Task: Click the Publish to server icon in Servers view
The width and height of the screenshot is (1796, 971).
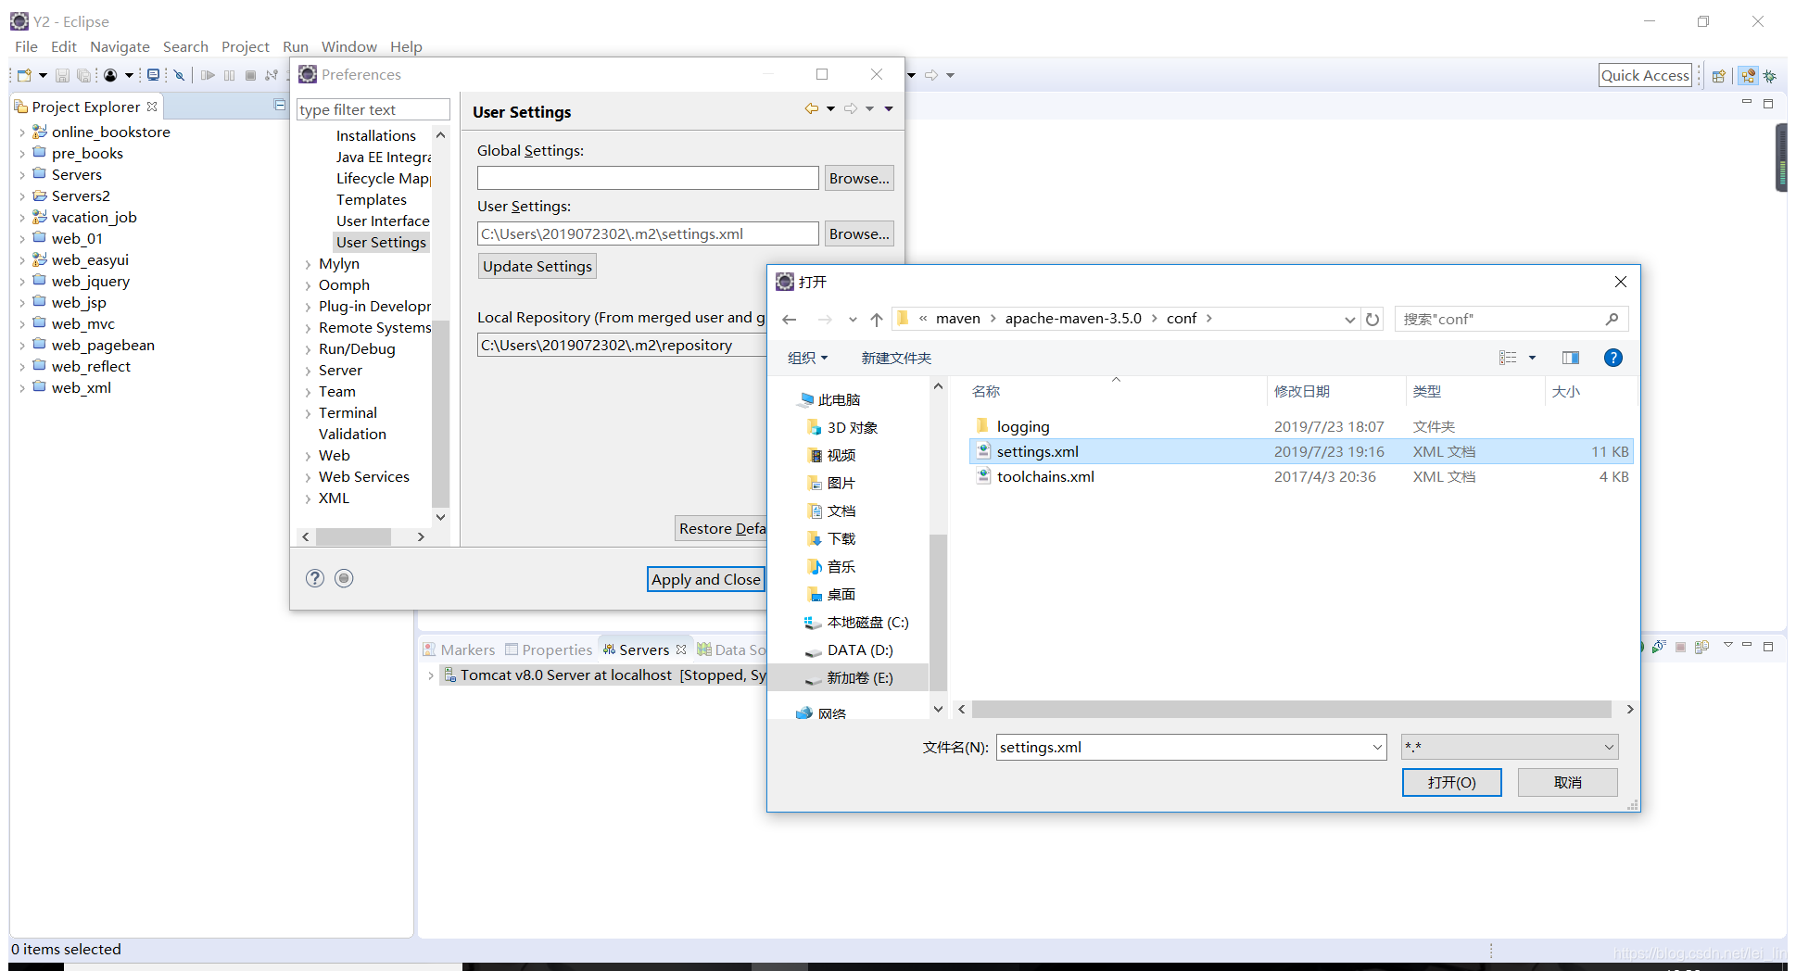Action: tap(1701, 647)
